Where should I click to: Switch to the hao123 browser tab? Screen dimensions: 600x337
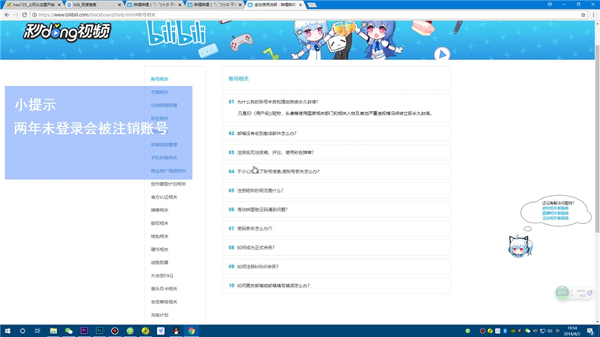33,5
